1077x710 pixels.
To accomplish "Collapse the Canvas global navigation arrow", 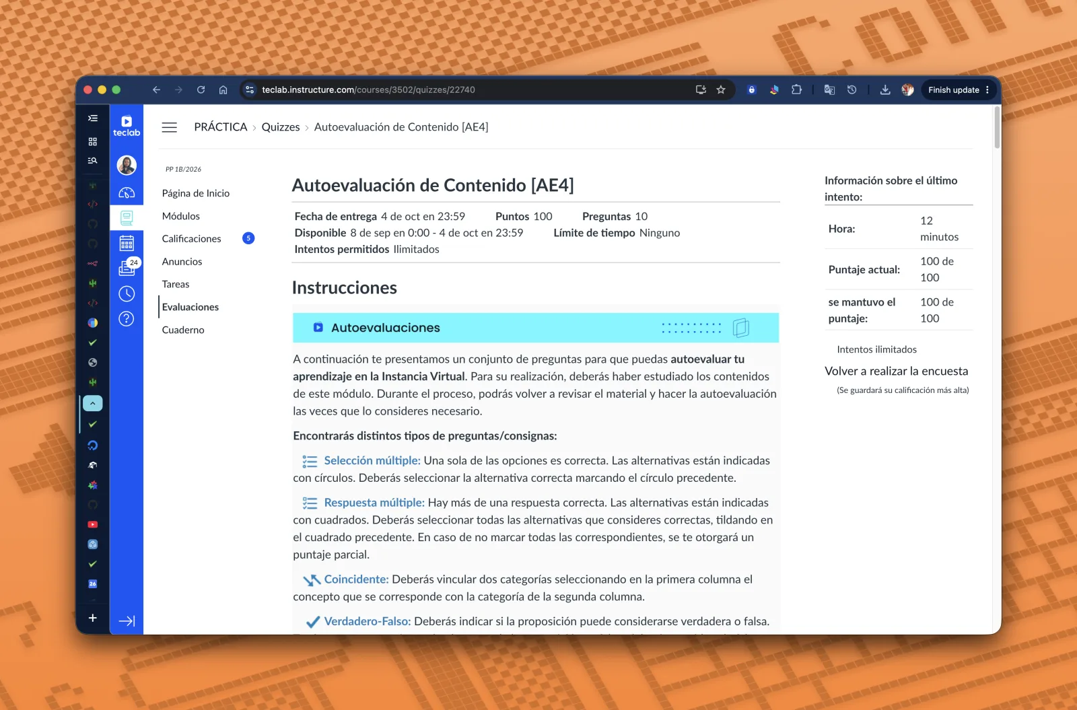I will (127, 620).
